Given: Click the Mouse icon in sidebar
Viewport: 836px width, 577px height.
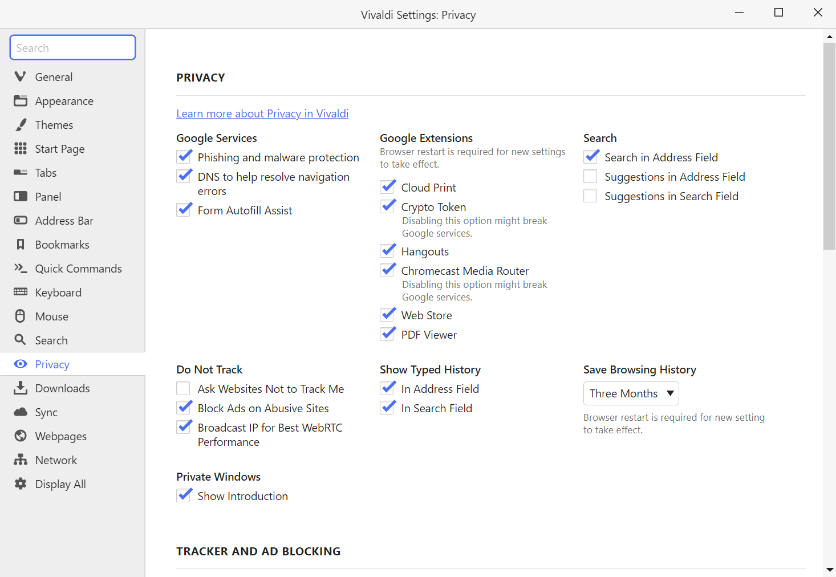Looking at the screenshot, I should point(21,316).
